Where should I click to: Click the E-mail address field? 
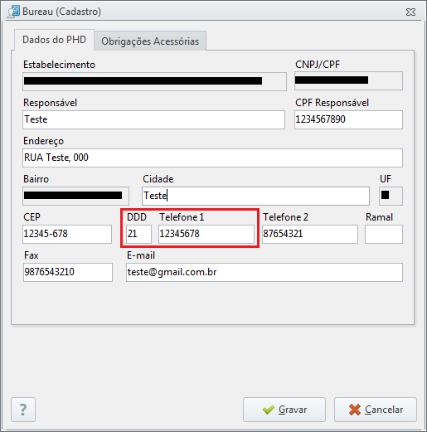tap(264, 272)
